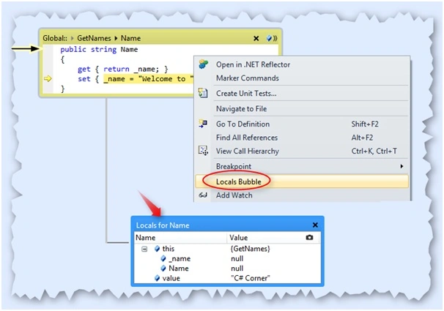Select the Name property row in Locals
Screen dimensions: 444x311
click(x=227, y=269)
